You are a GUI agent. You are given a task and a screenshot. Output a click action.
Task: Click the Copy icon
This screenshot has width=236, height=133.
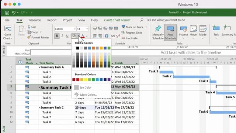(x=29, y=32)
